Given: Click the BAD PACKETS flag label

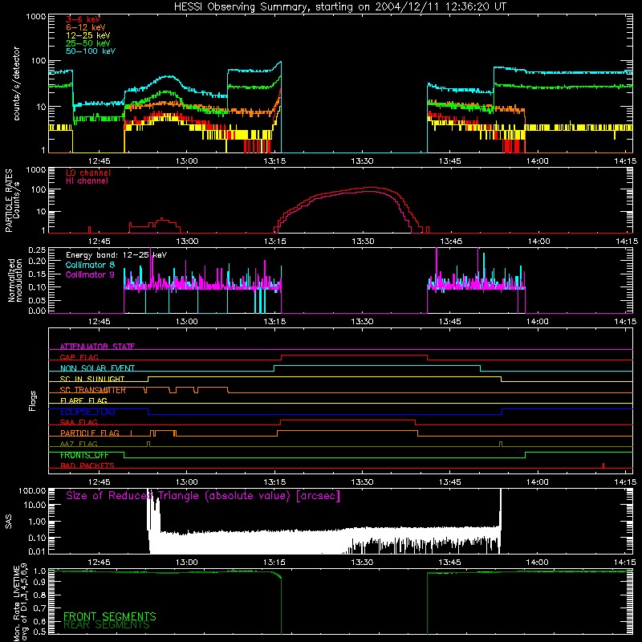Looking at the screenshot, I should (87, 465).
